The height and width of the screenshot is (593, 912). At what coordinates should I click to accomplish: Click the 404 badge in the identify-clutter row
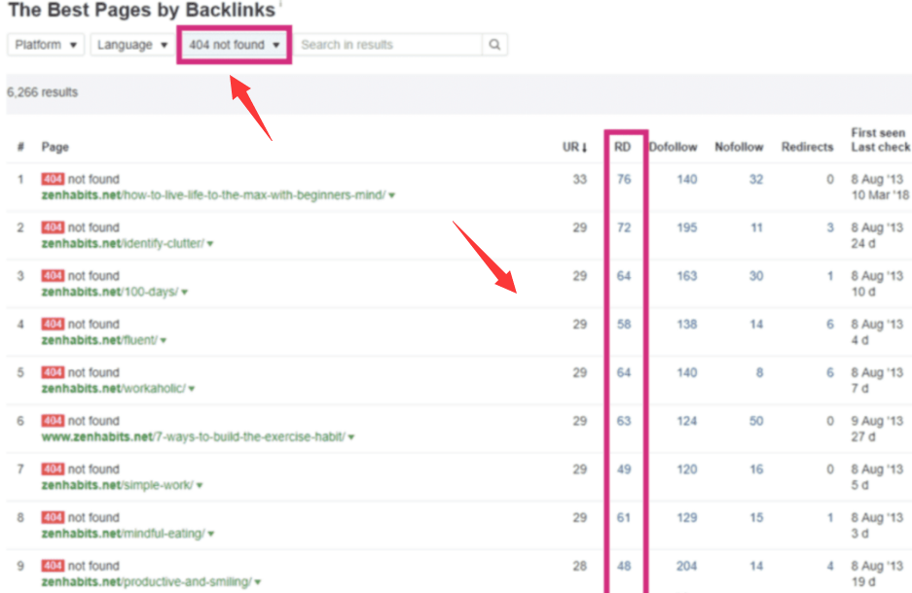(53, 227)
